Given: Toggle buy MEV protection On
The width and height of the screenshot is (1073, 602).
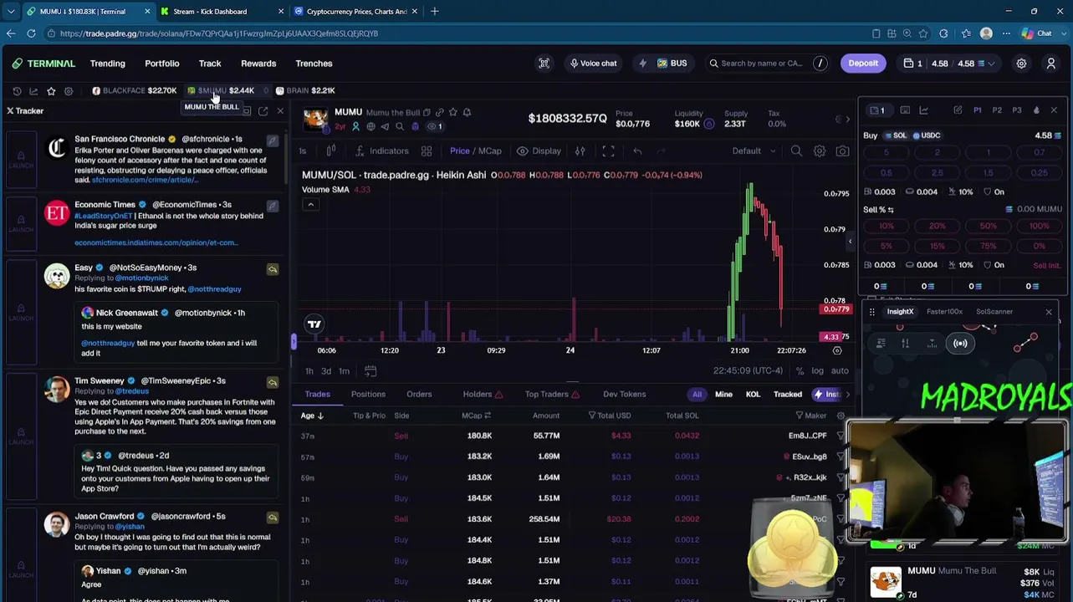Looking at the screenshot, I should click(x=994, y=192).
